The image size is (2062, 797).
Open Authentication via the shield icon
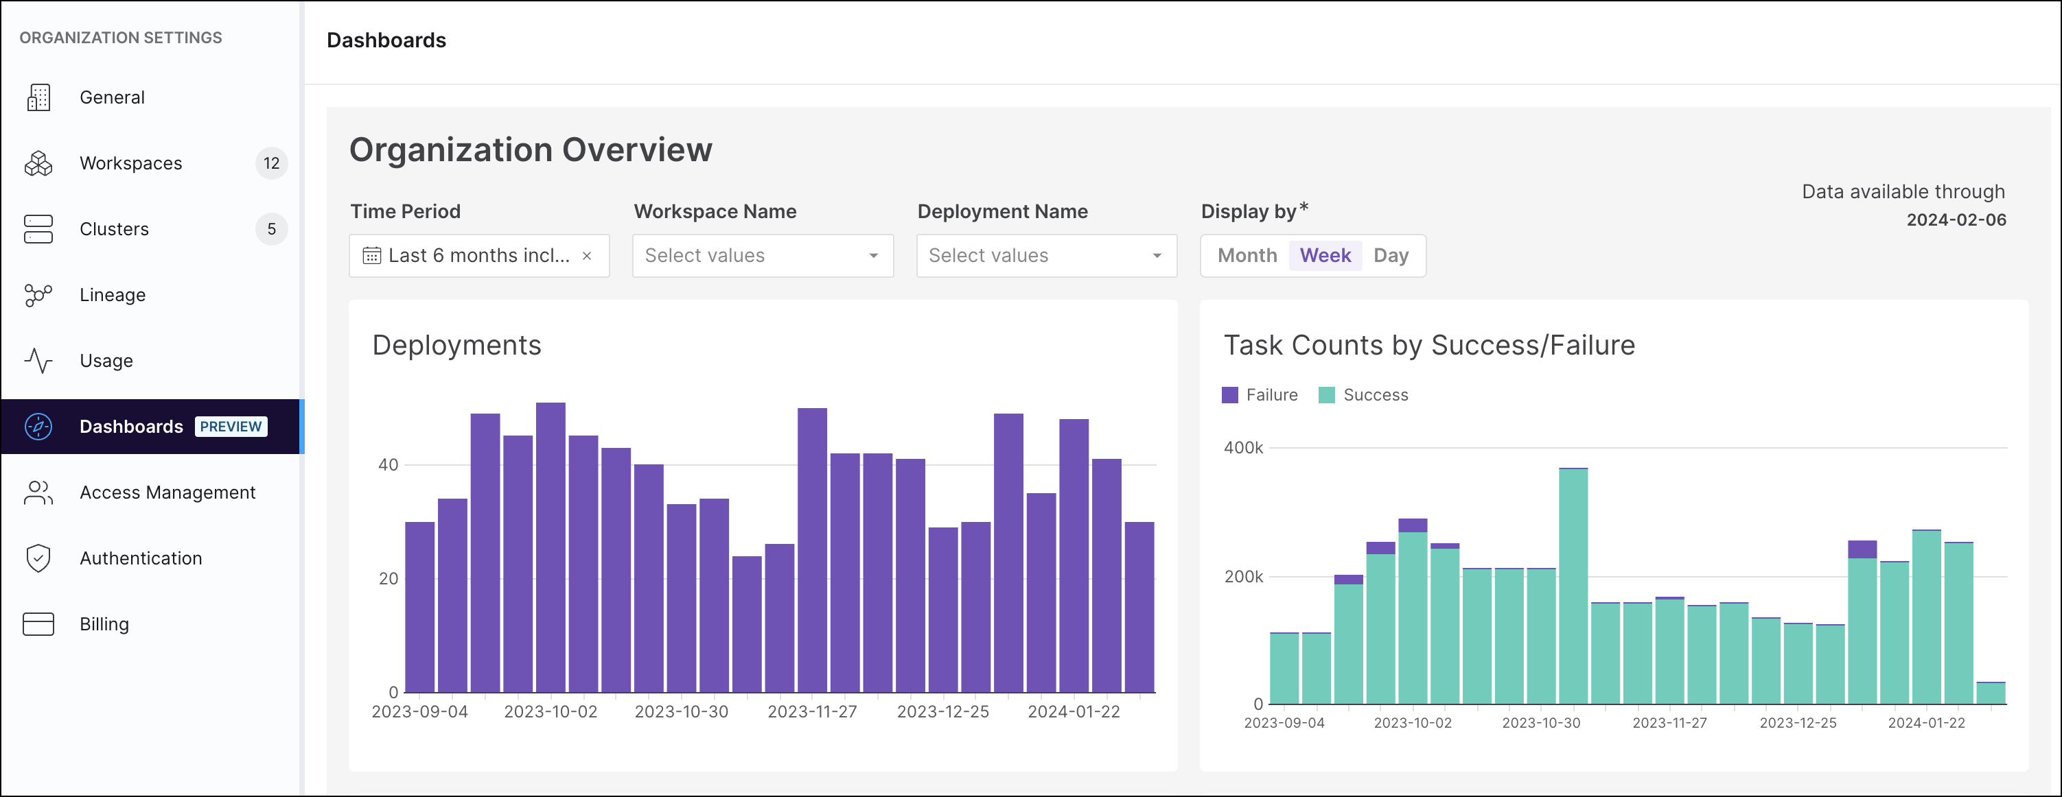tap(38, 558)
